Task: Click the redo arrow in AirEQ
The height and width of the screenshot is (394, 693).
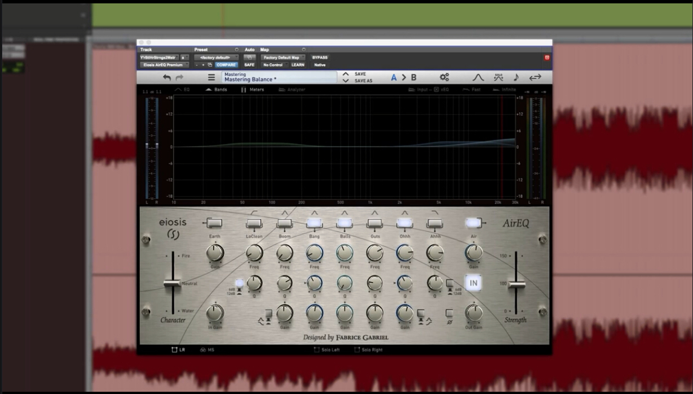Action: pyautogui.click(x=180, y=77)
